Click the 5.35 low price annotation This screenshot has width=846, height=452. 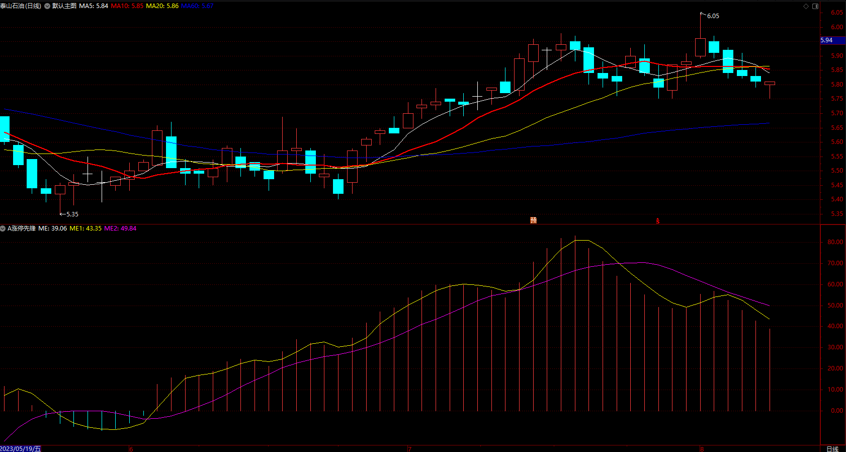(72, 214)
